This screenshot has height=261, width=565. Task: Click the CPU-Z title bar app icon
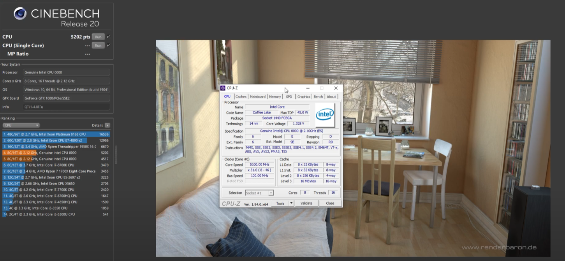[223, 88]
